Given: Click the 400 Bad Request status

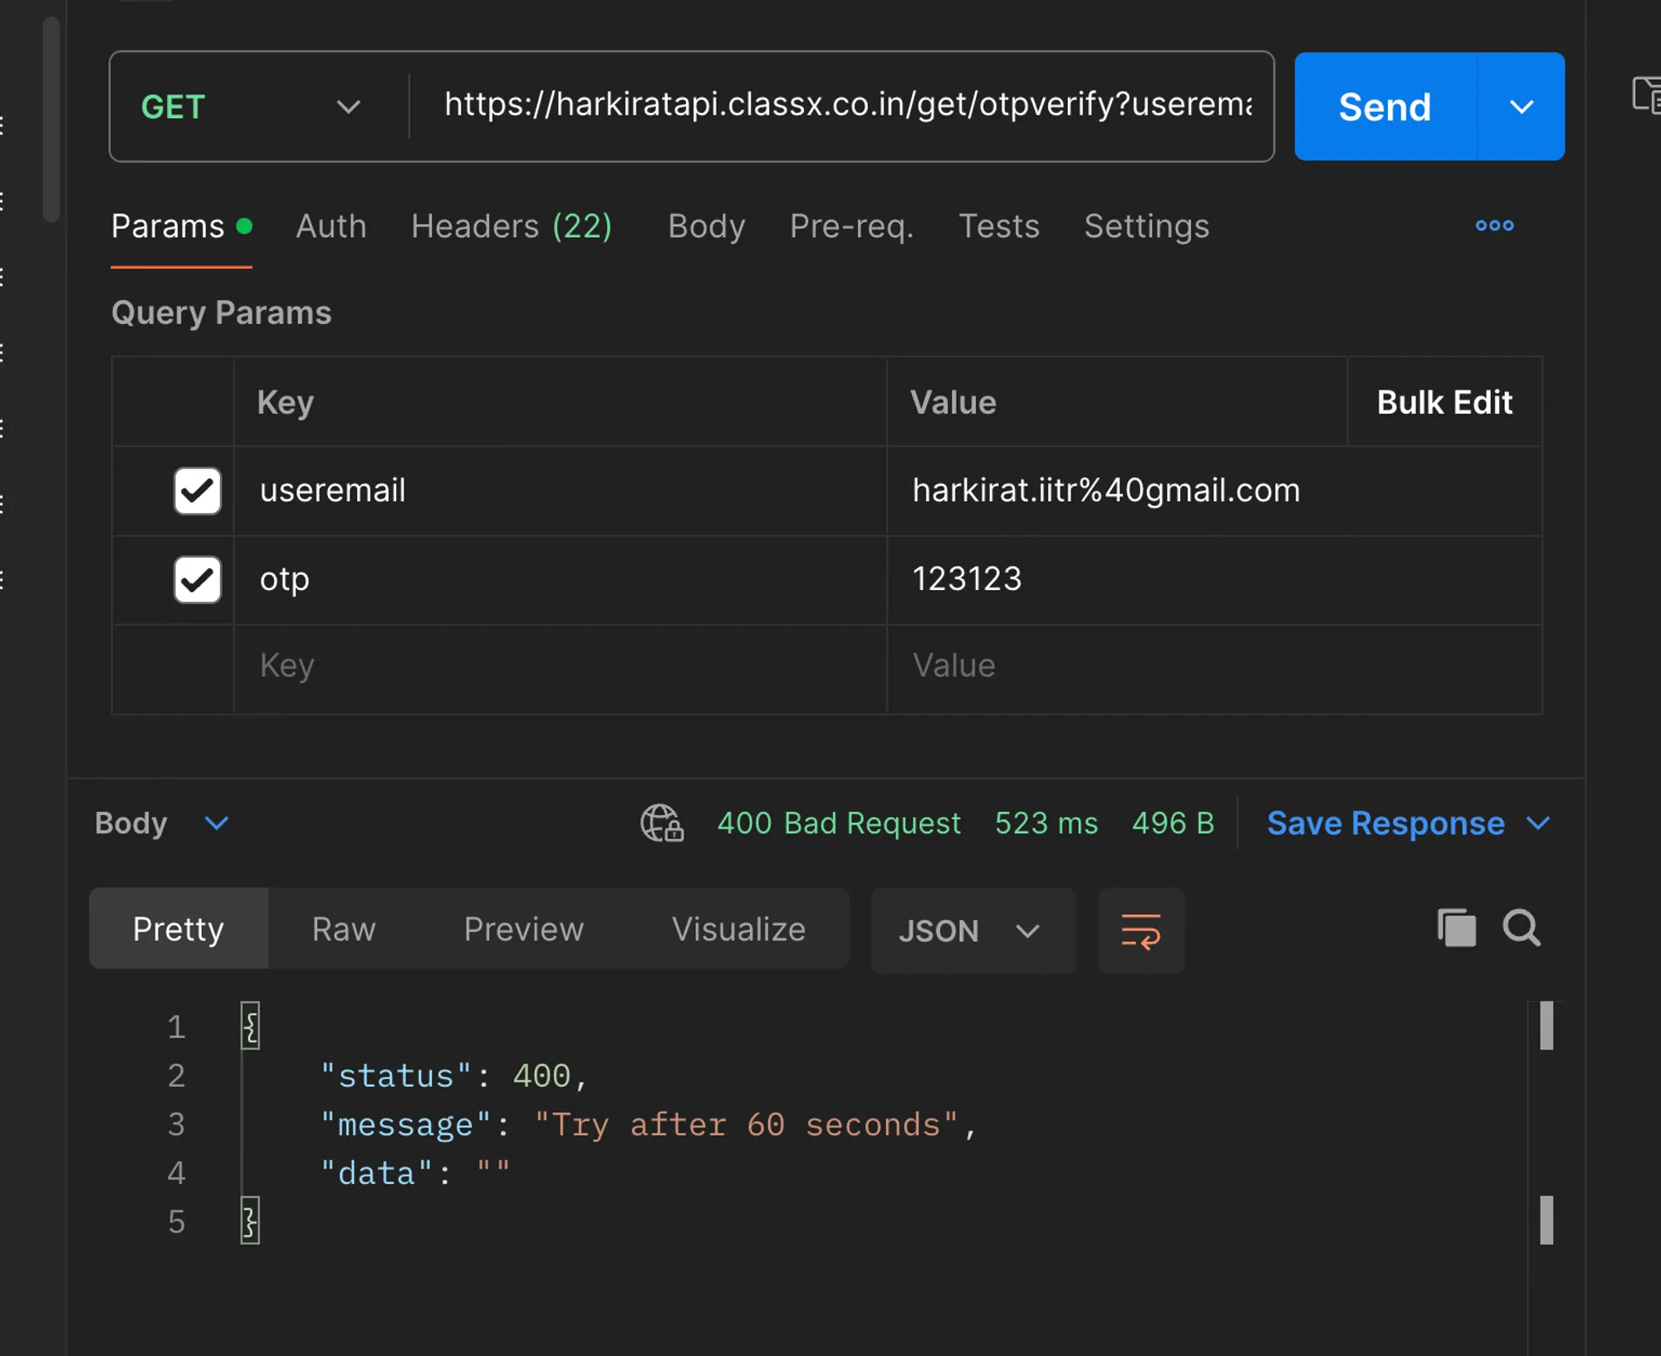Looking at the screenshot, I should coord(839,823).
